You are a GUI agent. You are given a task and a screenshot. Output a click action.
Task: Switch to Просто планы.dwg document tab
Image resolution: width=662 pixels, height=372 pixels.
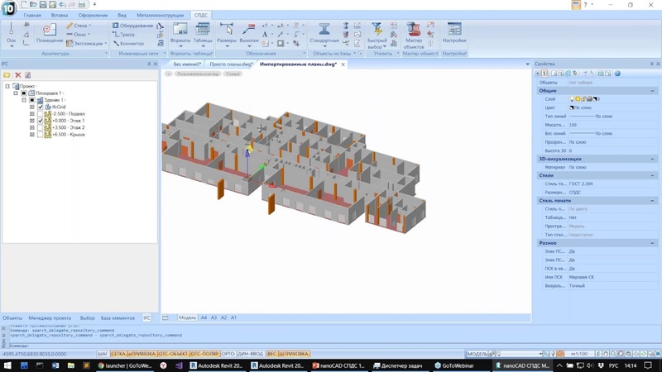231,64
